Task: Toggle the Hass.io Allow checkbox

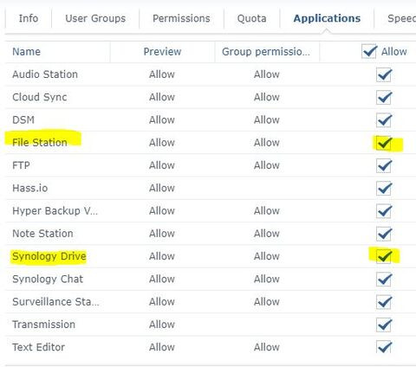Action: point(384,189)
